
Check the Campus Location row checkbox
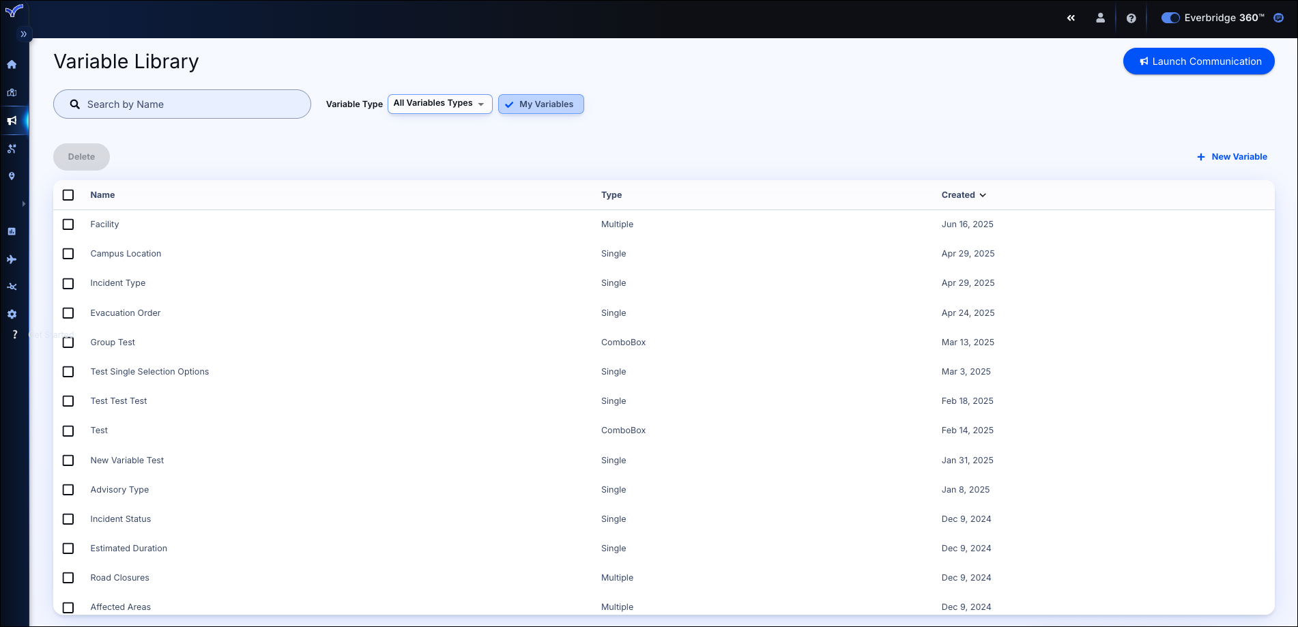[x=68, y=254]
